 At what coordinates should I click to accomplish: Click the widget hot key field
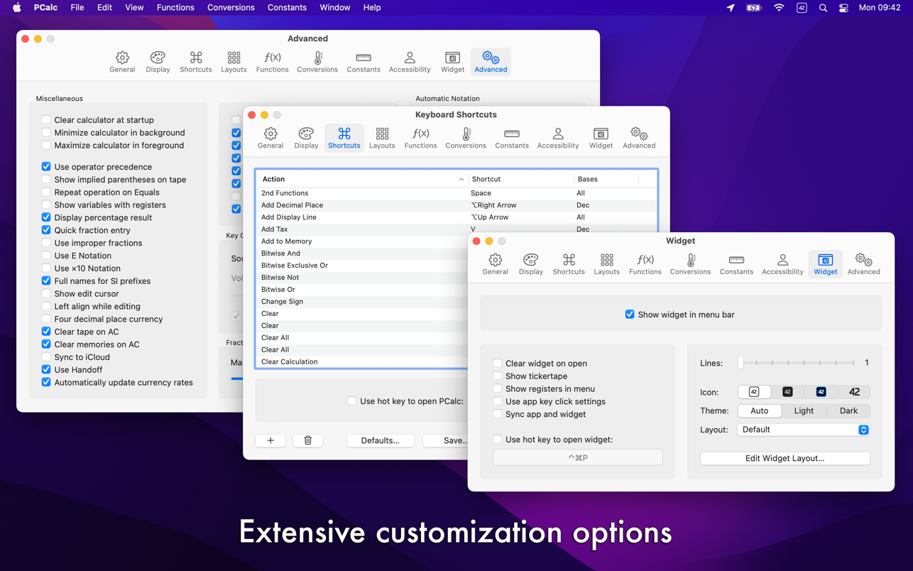577,458
